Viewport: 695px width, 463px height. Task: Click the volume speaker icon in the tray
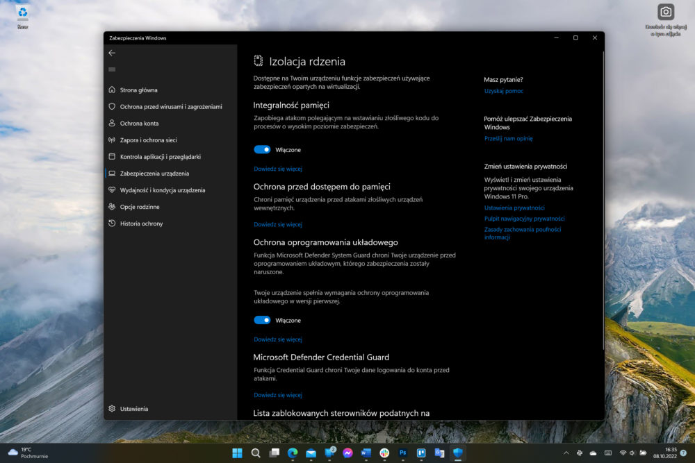pos(632,453)
